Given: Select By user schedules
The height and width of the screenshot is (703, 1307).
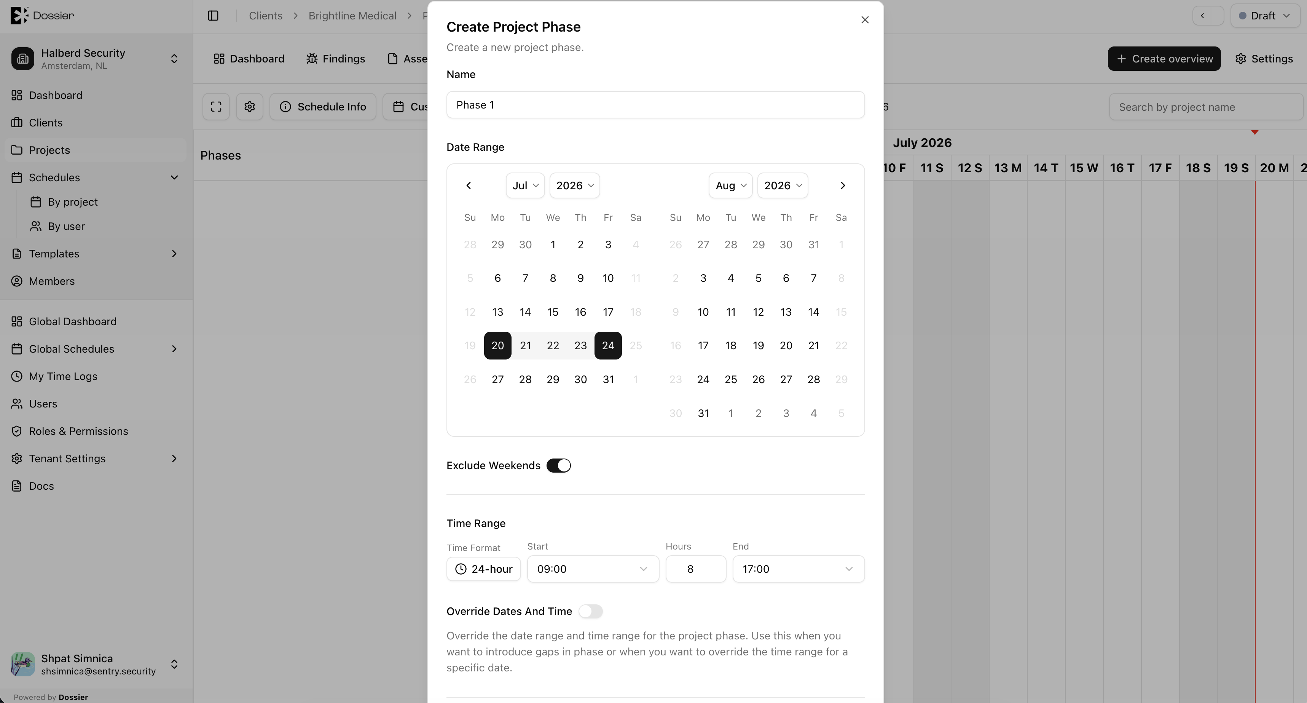Looking at the screenshot, I should 66,226.
